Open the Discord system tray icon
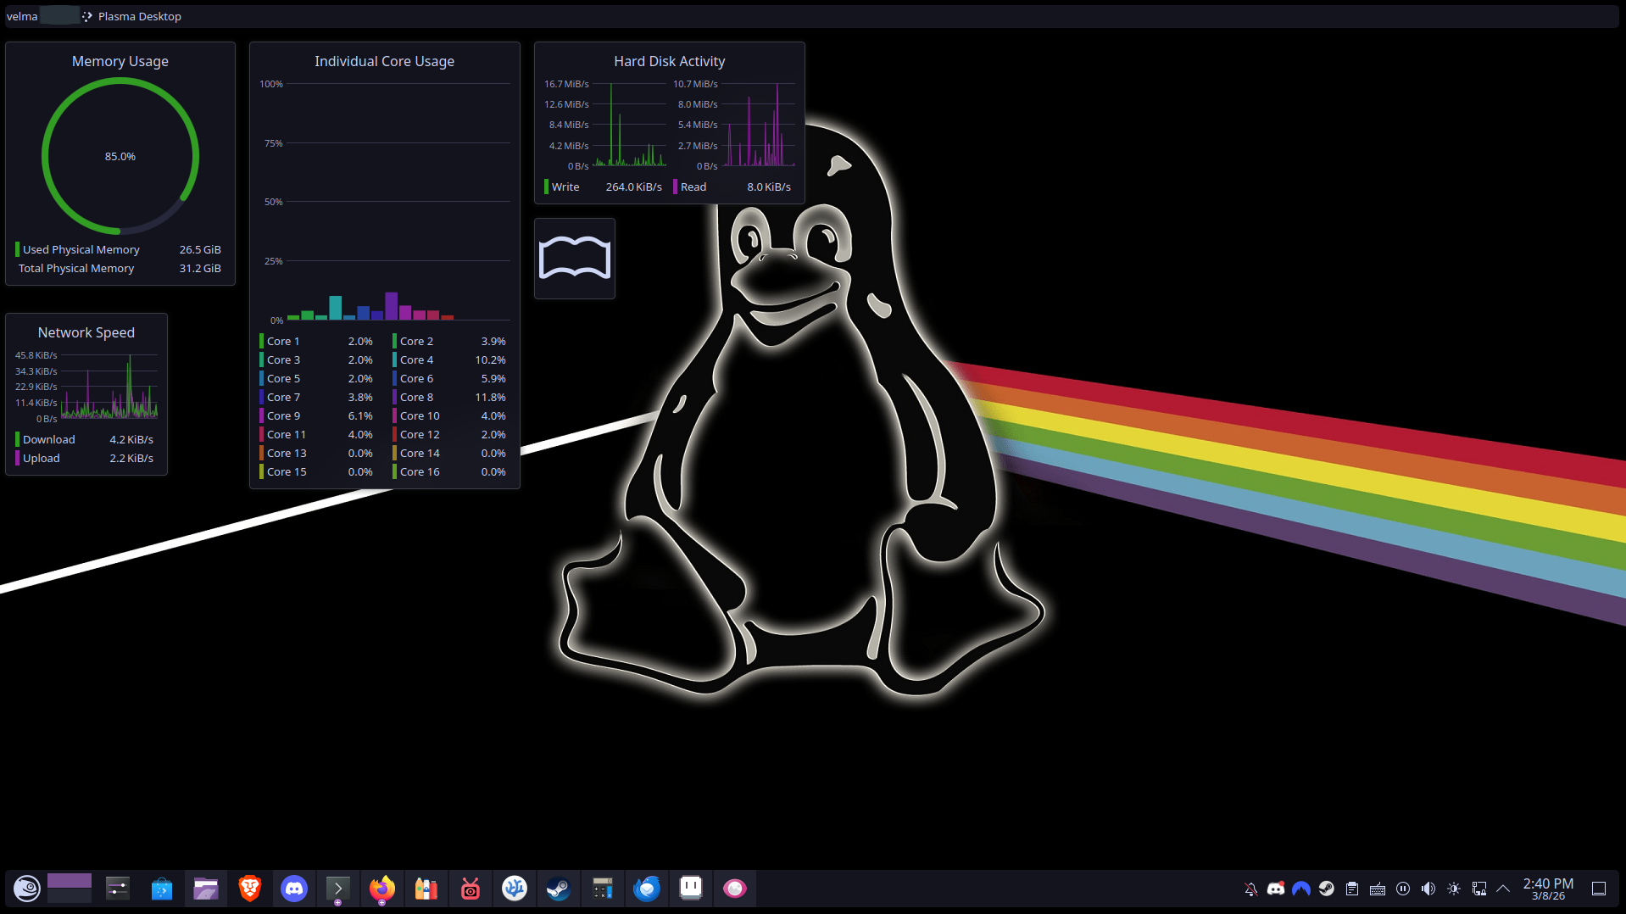1626x914 pixels. 1276,889
